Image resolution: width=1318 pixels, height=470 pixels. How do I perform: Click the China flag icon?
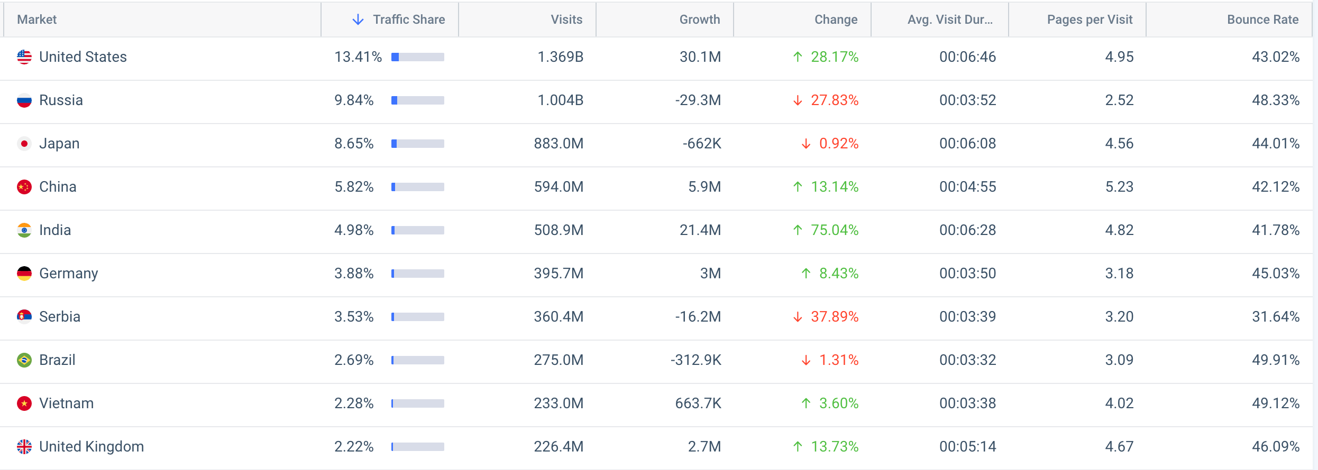pyautogui.click(x=24, y=187)
